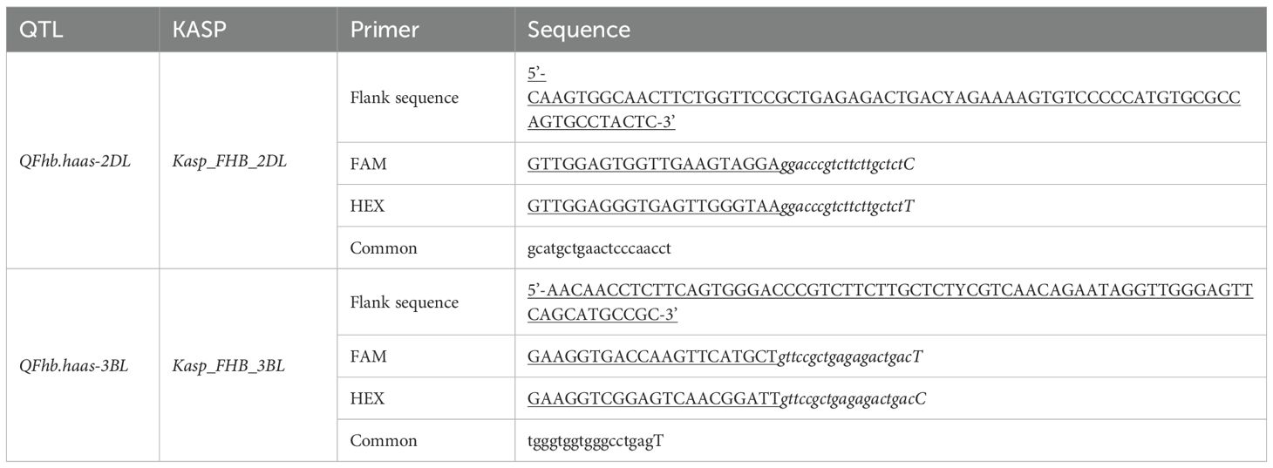
Task: Select the Sequence column header
Action: click(x=579, y=30)
